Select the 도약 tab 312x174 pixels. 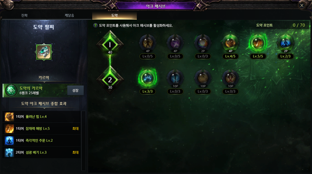click(x=114, y=15)
